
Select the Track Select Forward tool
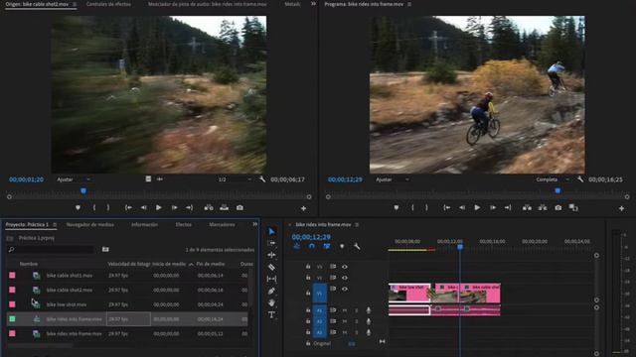click(271, 243)
